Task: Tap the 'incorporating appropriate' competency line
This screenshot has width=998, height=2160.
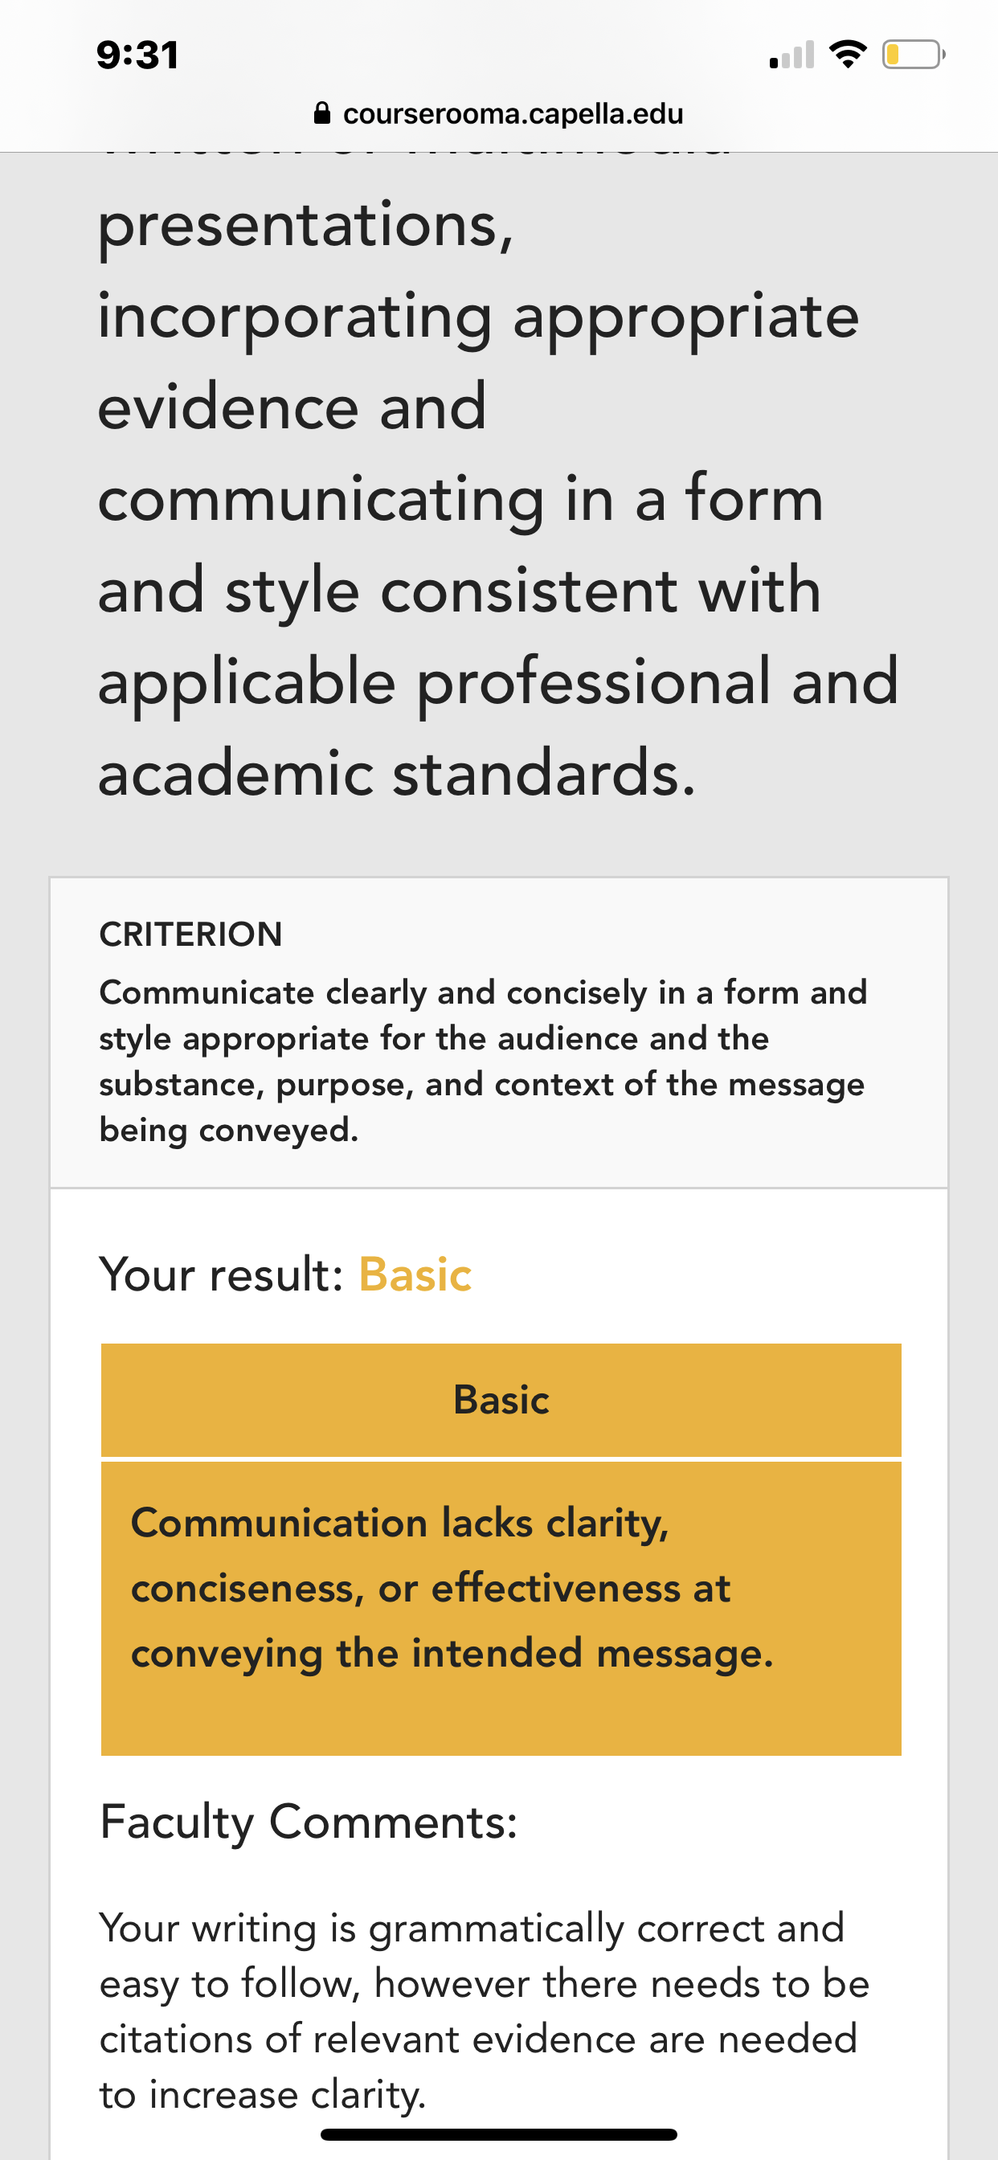Action: 478,317
